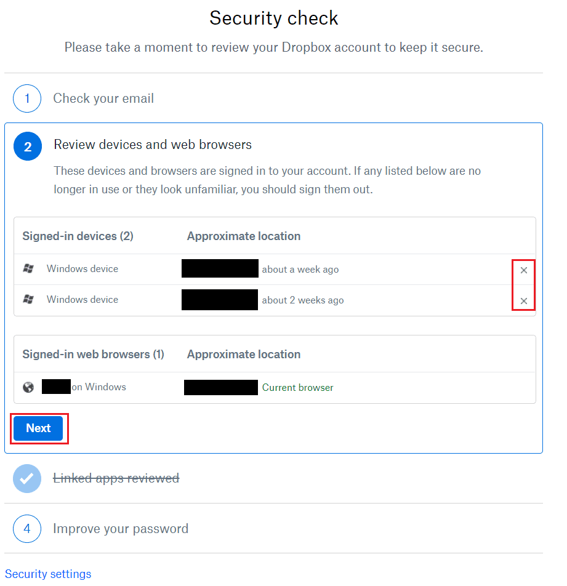Image resolution: width=567 pixels, height=586 pixels.
Task: Expand the Linked apps reviewed step
Action: tap(116, 478)
